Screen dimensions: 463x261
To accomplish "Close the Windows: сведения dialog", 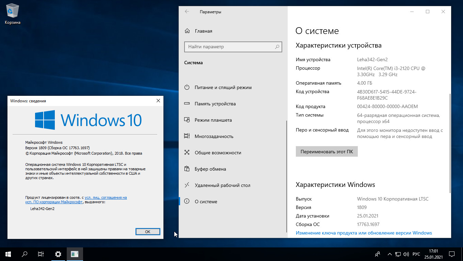I will click(x=158, y=101).
